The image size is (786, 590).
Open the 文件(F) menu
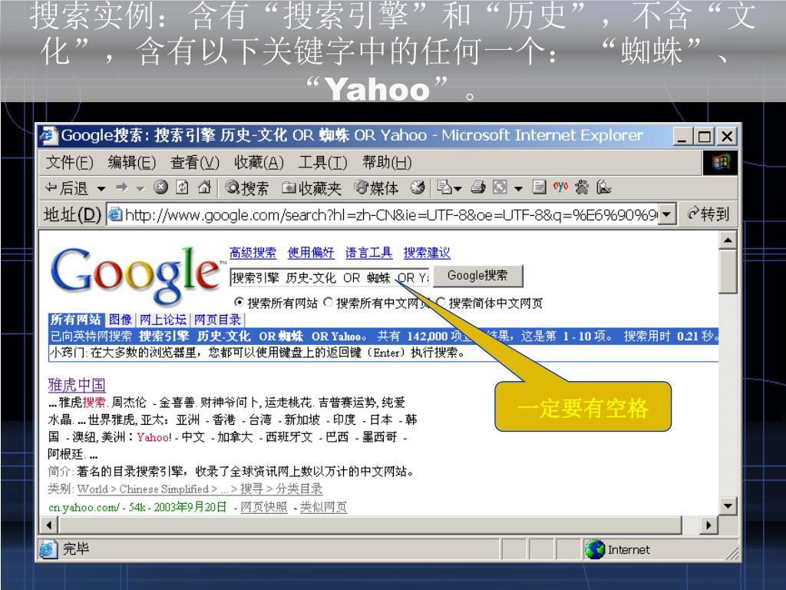[69, 162]
